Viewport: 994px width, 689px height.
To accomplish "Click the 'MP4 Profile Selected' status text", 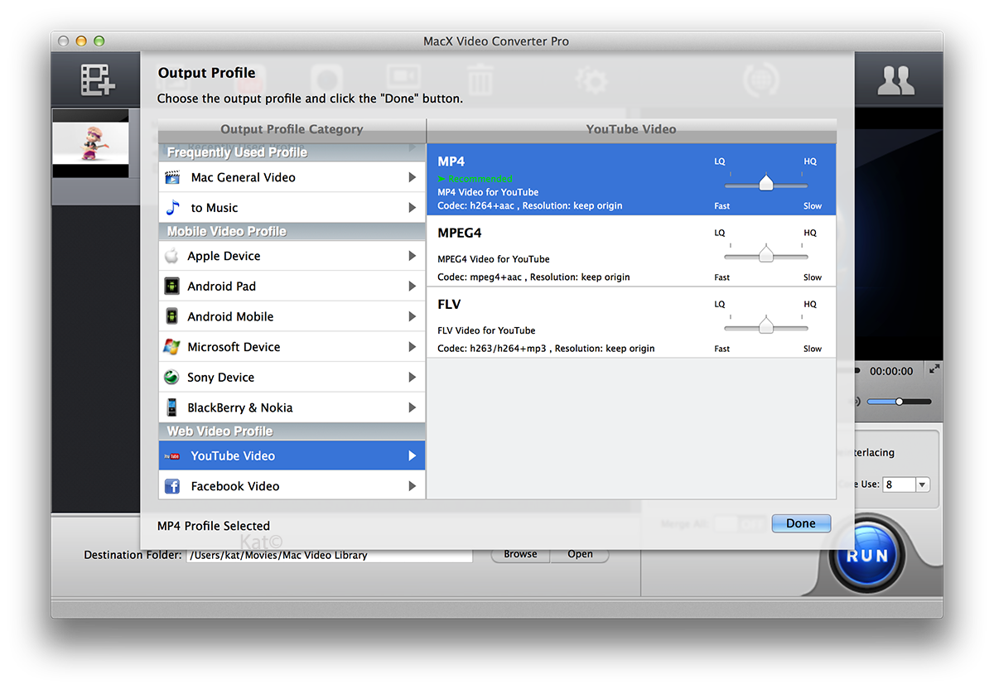I will (214, 526).
